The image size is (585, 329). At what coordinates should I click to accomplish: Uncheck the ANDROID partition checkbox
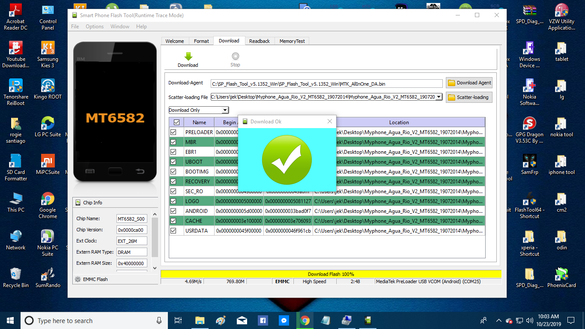click(173, 211)
